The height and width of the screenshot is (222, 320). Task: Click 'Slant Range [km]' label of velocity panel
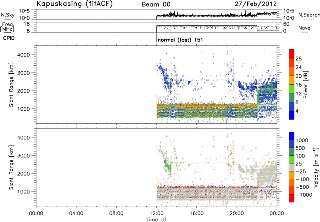(x=11, y=168)
